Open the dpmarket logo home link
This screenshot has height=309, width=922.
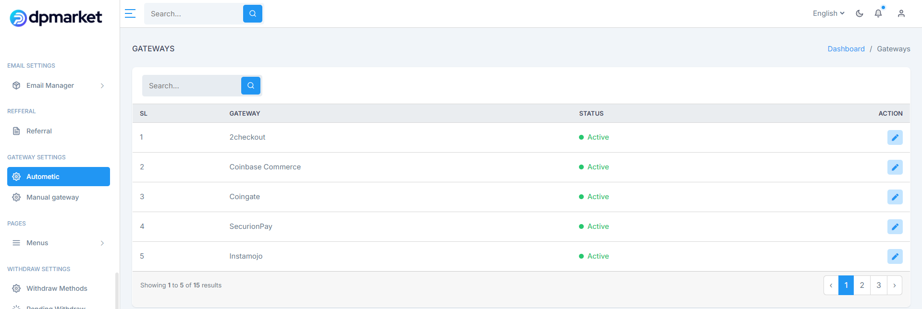(56, 18)
